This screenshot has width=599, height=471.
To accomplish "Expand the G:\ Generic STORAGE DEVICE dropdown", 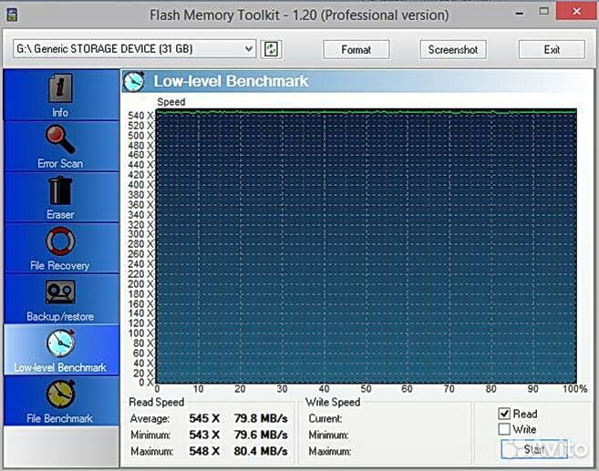I will pos(249,49).
